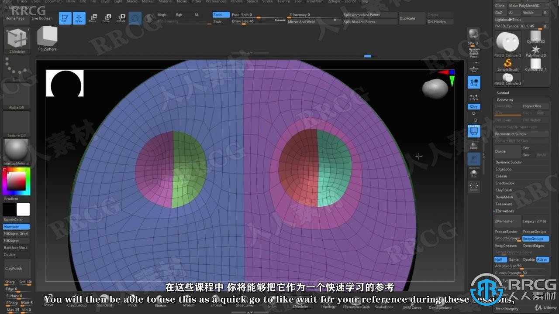Open the Stroke menu
559x314 pixels.
point(268,2)
